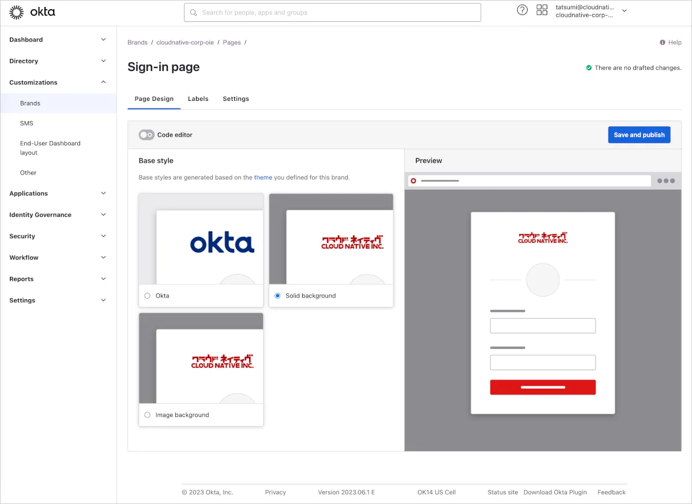Click the green no-drafted-changes check icon

coord(589,68)
